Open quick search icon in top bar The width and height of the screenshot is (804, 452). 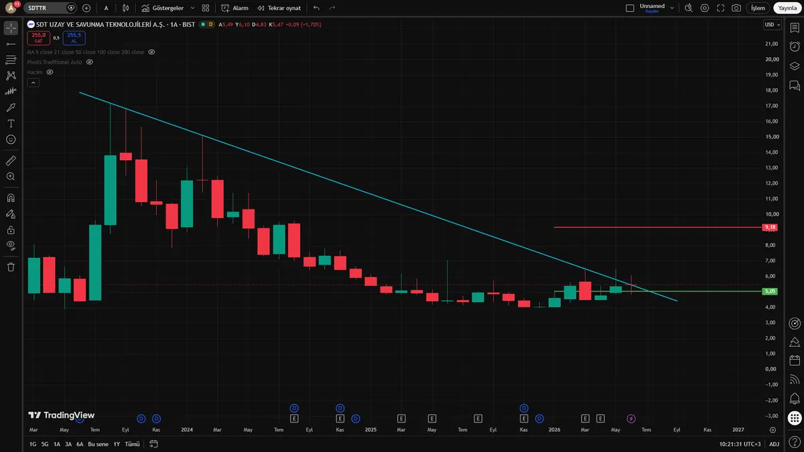point(687,8)
